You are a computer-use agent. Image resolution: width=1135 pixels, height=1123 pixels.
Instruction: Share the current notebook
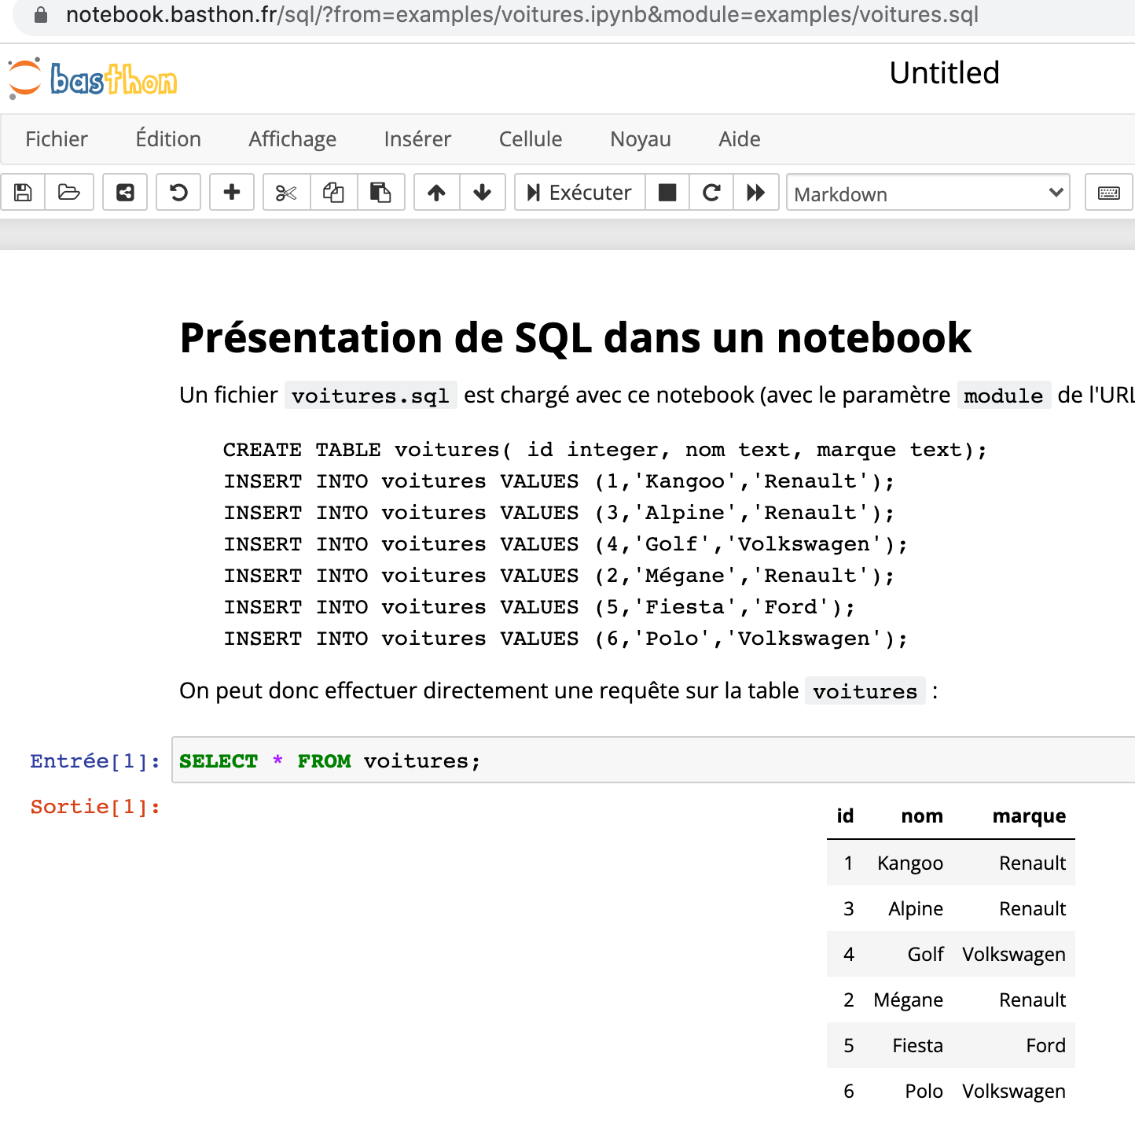pos(124,192)
